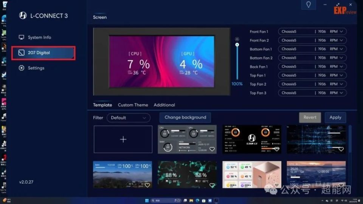Select the sunset 2020 clock template
363x204 pixels.
pos(316,175)
